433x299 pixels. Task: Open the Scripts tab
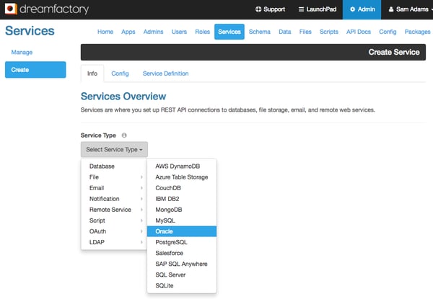click(329, 32)
